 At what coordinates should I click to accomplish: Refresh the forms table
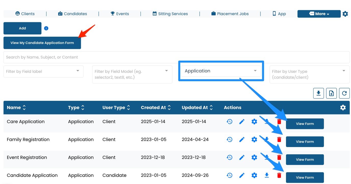pyautogui.click(x=344, y=93)
